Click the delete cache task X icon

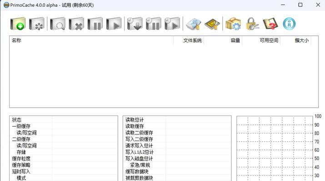[x=76, y=24]
